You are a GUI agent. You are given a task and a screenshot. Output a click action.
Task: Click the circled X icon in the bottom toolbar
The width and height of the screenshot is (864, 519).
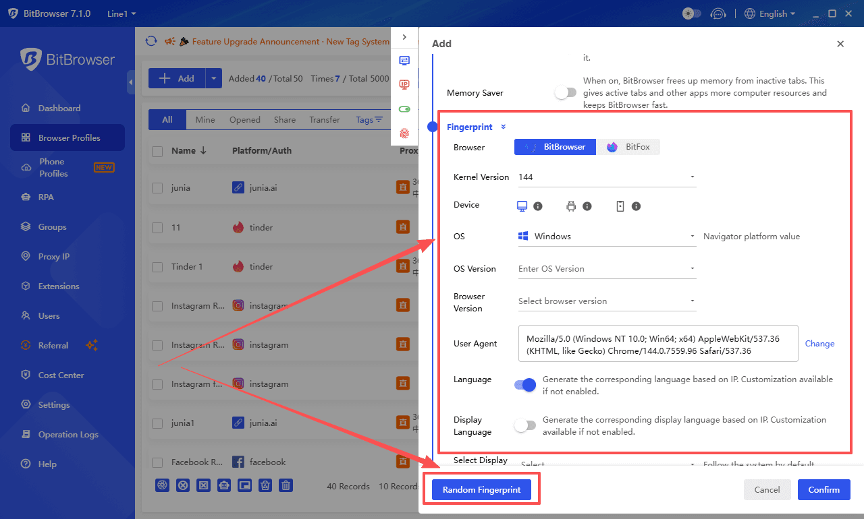tap(183, 485)
